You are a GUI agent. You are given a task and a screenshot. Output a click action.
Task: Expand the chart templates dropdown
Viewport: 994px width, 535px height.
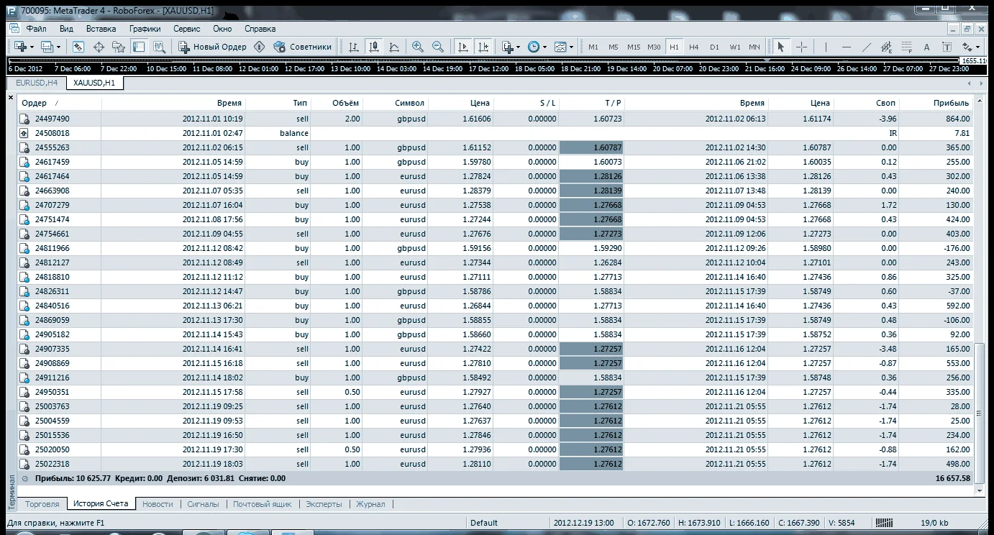[565, 47]
